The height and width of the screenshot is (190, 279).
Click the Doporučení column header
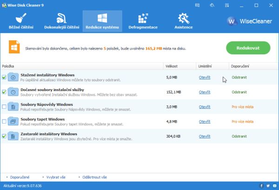pos(254,66)
